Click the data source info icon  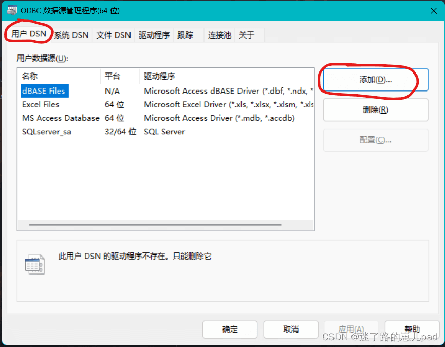(x=34, y=264)
